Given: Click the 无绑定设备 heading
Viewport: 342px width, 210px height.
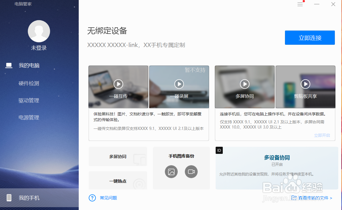Looking at the screenshot, I should tap(107, 31).
